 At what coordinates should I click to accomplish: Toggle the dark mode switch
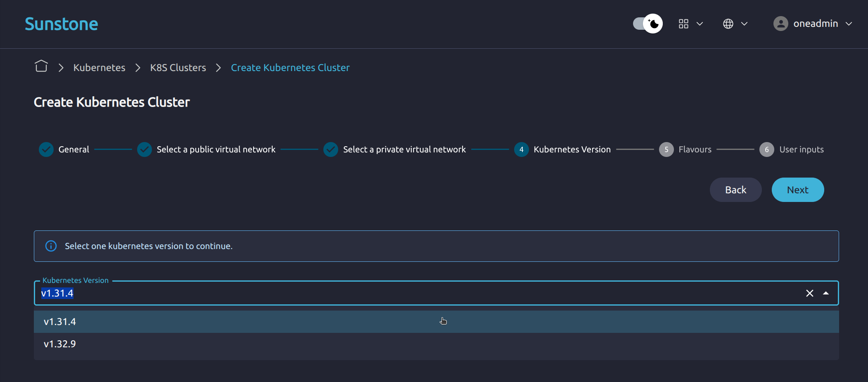pyautogui.click(x=647, y=24)
